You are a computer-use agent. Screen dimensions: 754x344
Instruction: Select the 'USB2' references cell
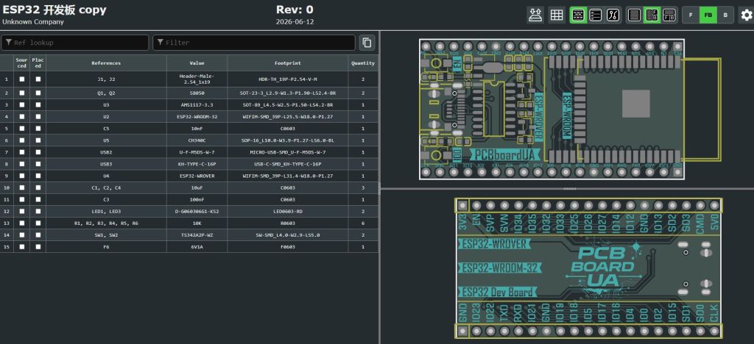click(x=106, y=152)
